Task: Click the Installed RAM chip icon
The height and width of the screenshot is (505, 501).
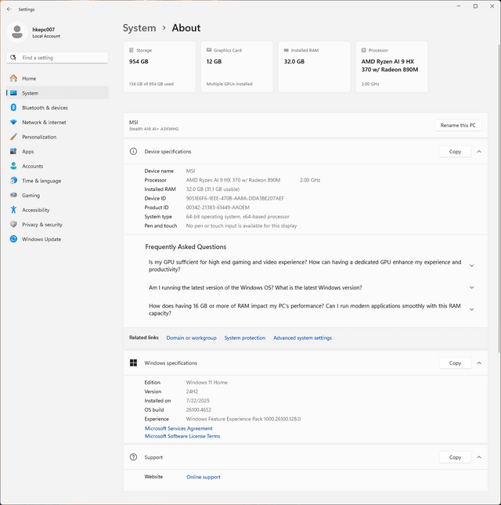Action: (x=287, y=50)
